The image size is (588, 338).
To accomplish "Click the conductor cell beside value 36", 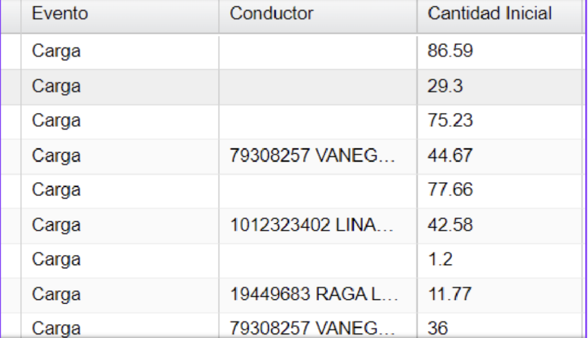I will pyautogui.click(x=318, y=325).
